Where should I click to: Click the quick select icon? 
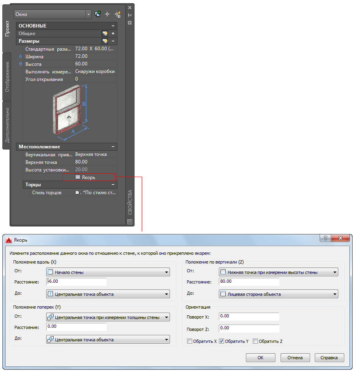pos(117,14)
